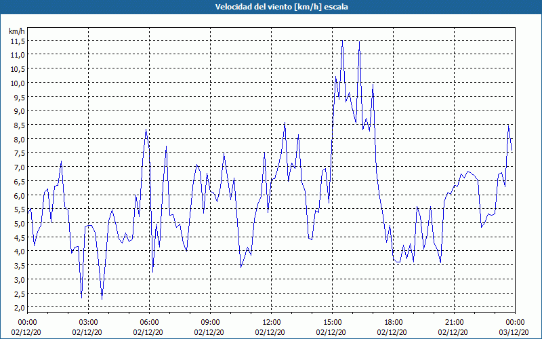The width and height of the screenshot is (542, 339).
Task: Click the 8,5 y-axis value
Action: (x=19, y=125)
